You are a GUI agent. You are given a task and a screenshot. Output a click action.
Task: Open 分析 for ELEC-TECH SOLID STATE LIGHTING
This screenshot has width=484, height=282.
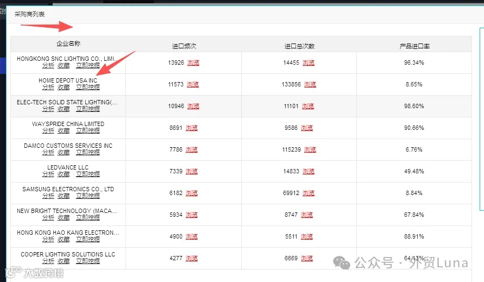[48, 109]
